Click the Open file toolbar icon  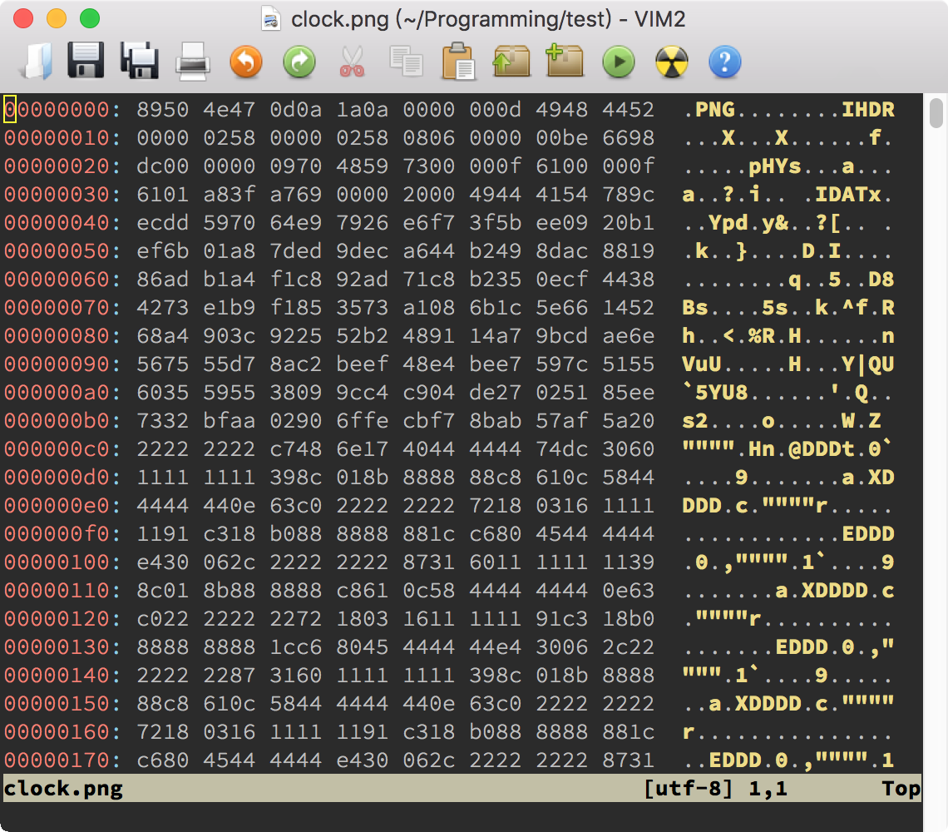tap(36, 62)
